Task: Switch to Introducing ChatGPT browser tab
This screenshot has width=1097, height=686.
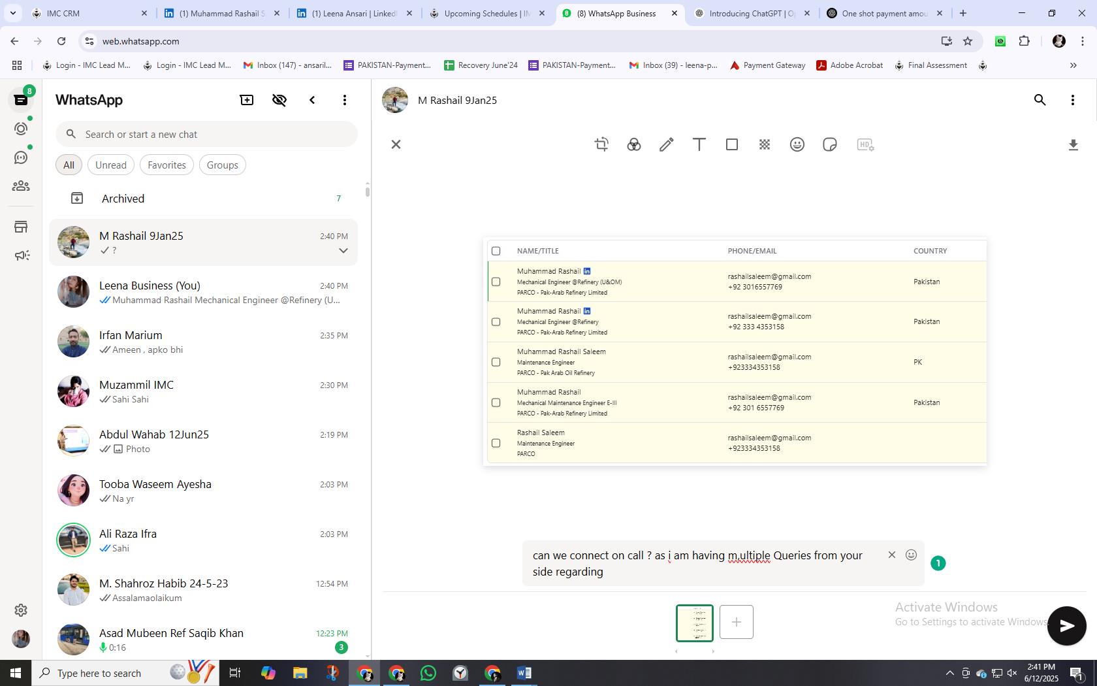Action: 752,13
